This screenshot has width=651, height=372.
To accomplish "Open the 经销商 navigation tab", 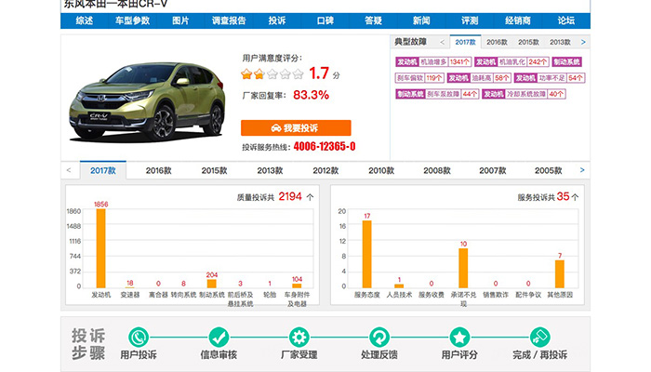I will (x=518, y=20).
